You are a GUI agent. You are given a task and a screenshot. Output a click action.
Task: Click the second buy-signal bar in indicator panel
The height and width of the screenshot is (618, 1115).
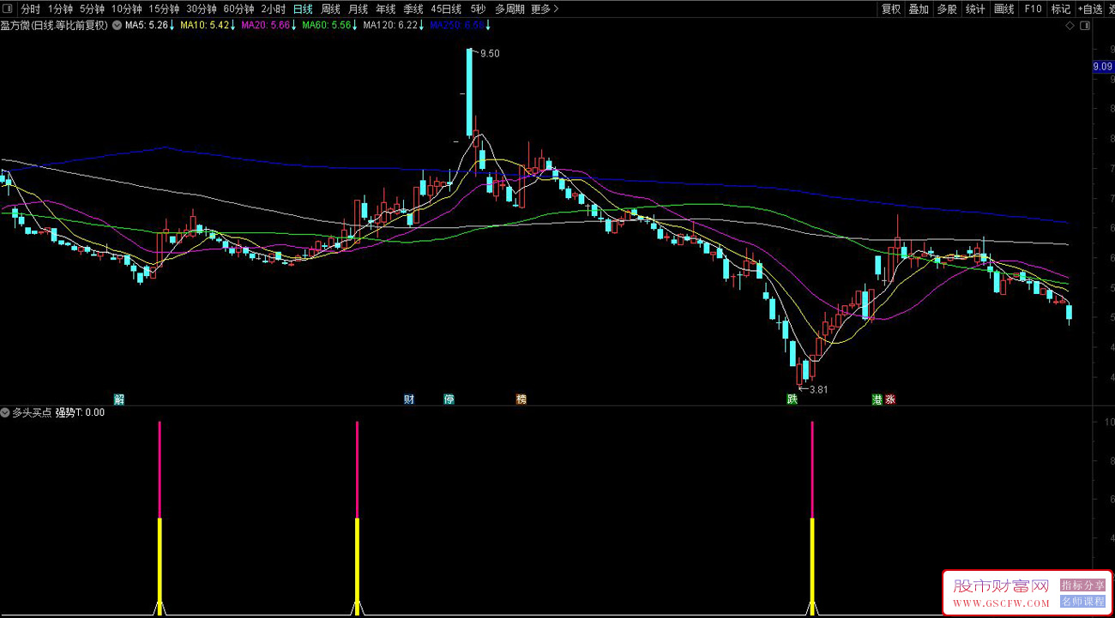(357, 518)
